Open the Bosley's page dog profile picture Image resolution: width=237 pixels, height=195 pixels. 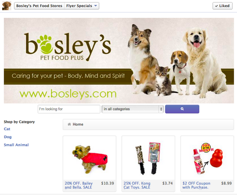pos(7,6)
